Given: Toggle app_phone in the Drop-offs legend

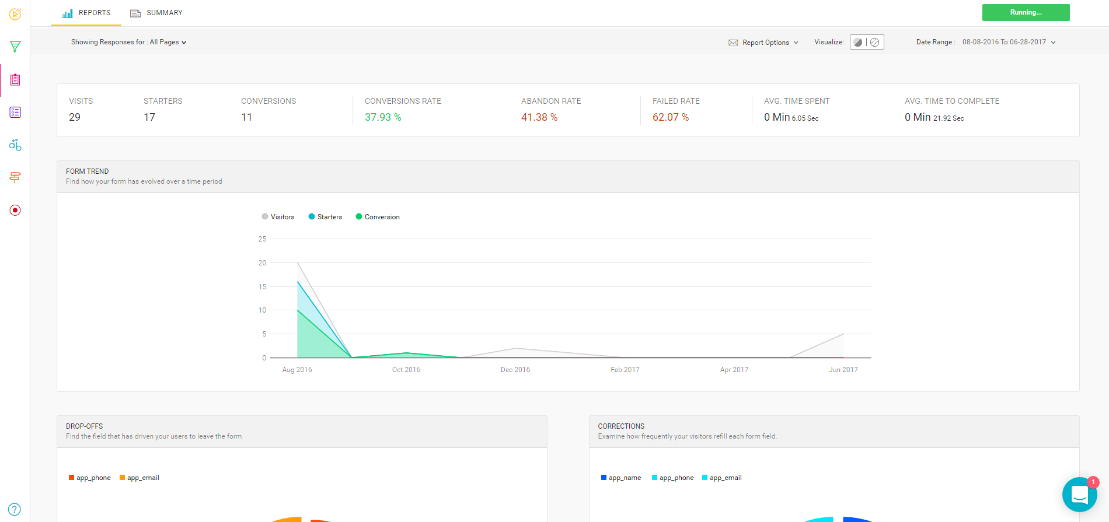Looking at the screenshot, I should [90, 478].
